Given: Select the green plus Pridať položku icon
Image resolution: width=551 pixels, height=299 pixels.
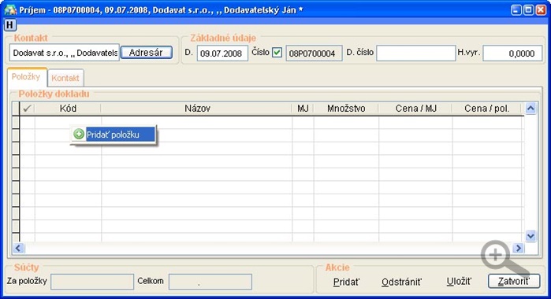Looking at the screenshot, I should (79, 134).
